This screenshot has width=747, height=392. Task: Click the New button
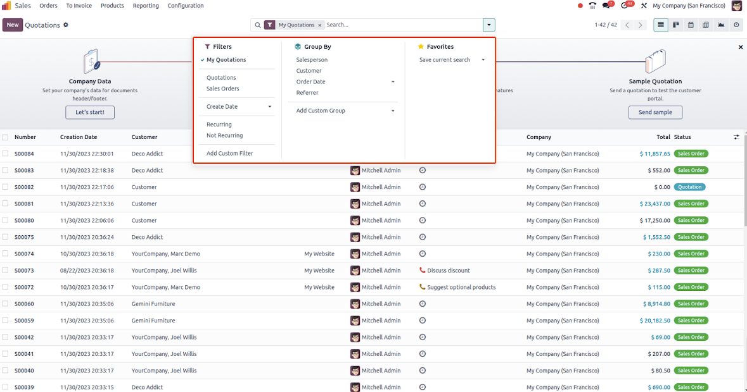coord(13,25)
